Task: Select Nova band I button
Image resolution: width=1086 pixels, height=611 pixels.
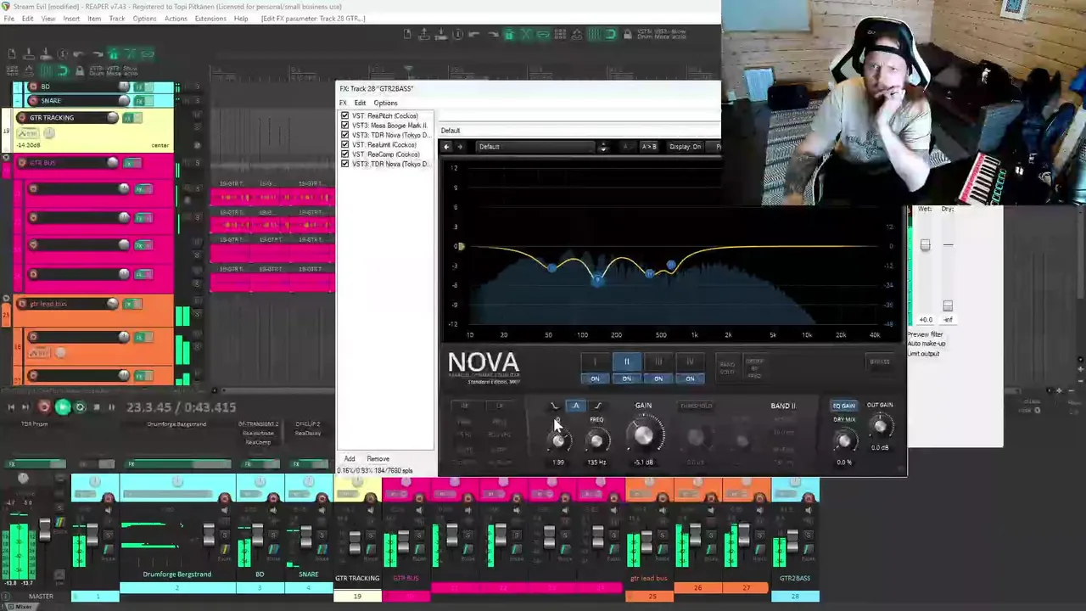Action: [595, 362]
